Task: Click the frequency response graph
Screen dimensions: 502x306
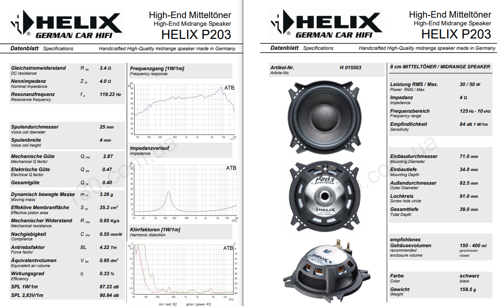Action: tap(183, 109)
